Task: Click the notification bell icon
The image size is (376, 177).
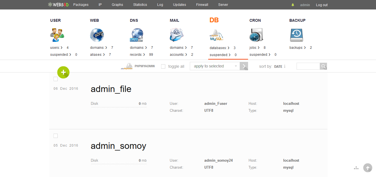Action: (x=293, y=5)
